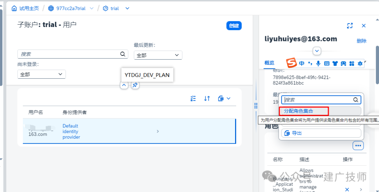Click the YTDGJ_DEV_PLAN label

pyautogui.click(x=147, y=75)
